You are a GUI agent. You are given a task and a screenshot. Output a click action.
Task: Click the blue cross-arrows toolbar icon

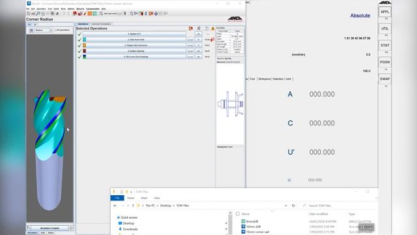(156, 14)
